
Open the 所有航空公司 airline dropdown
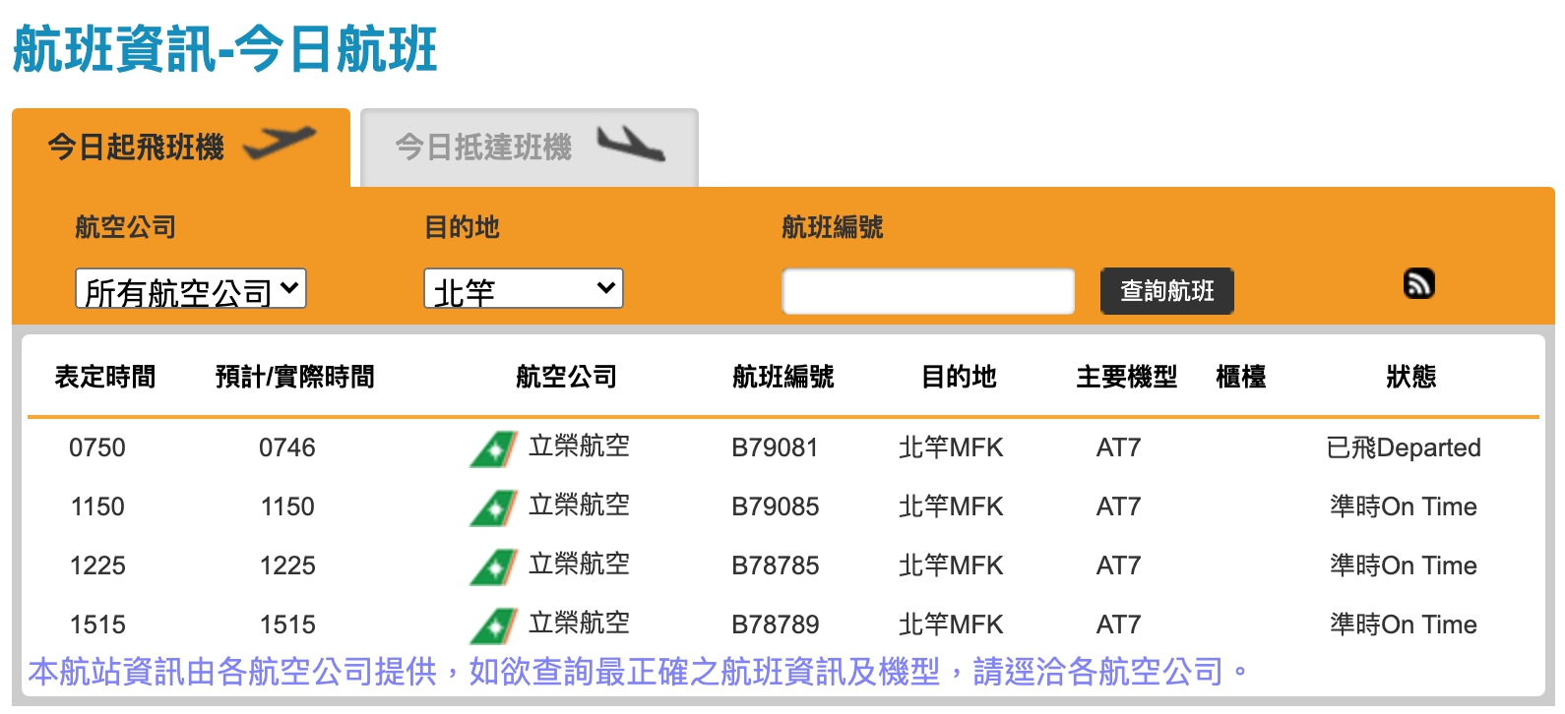(191, 289)
